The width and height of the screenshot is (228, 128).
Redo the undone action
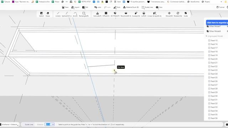(x=107, y=7)
